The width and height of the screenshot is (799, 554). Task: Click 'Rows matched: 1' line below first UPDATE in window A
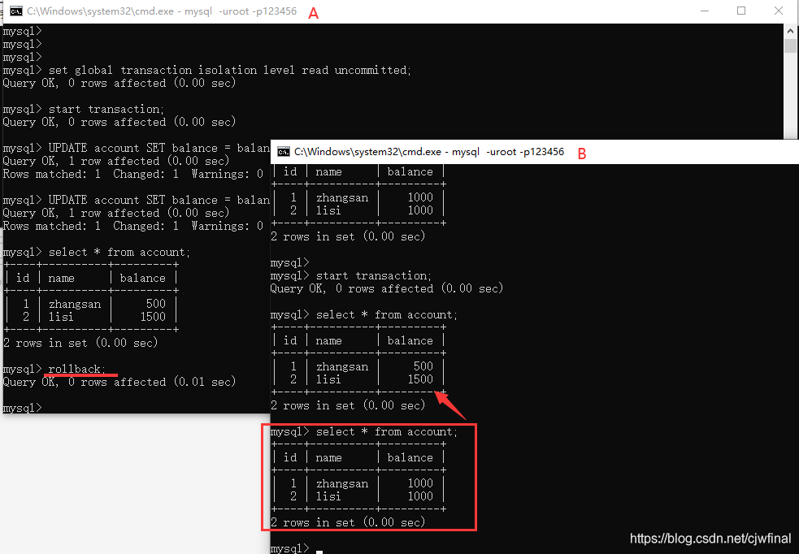(133, 174)
